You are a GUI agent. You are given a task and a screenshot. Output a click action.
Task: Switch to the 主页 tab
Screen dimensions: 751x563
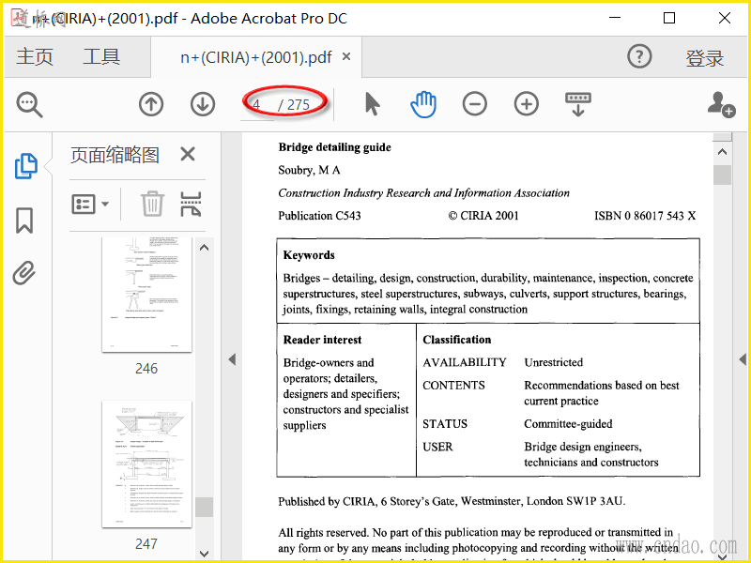pos(35,56)
